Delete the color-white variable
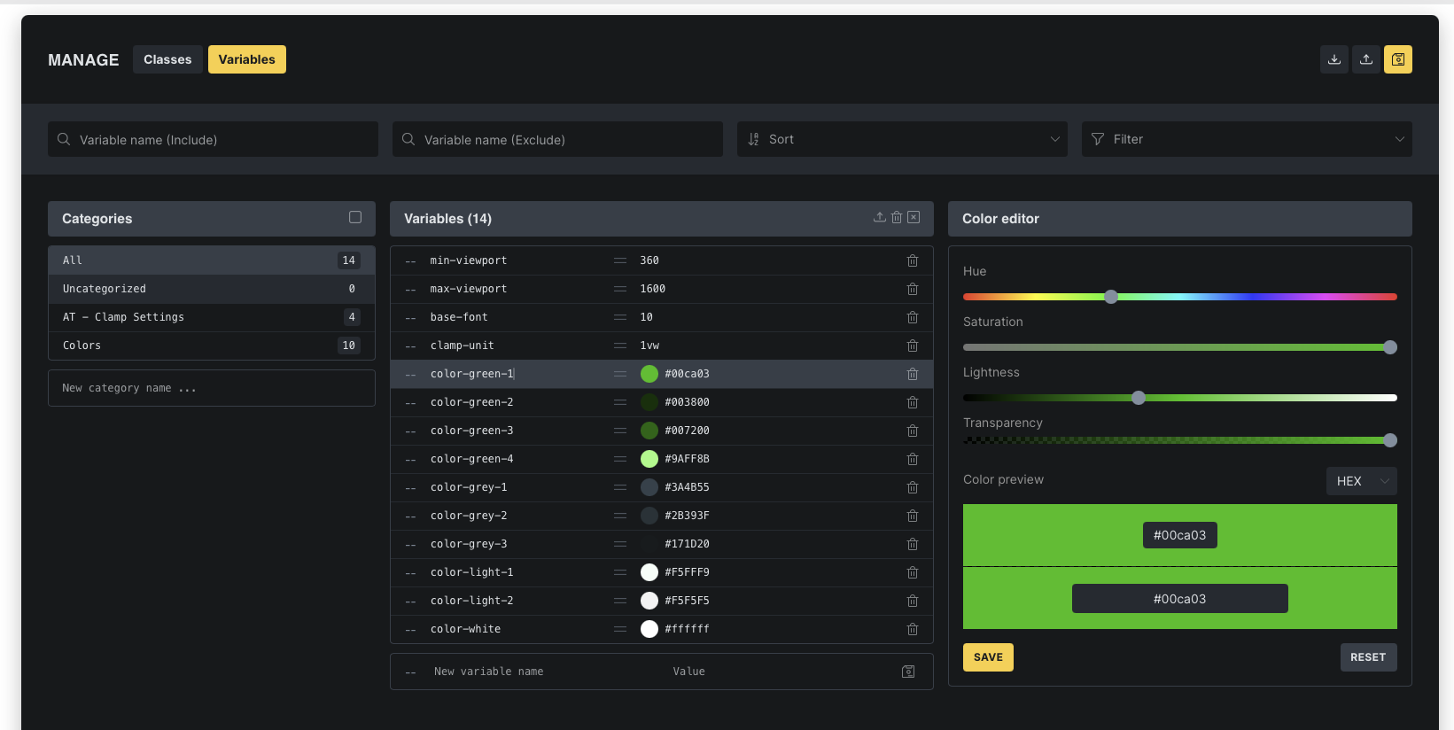The image size is (1454, 730). click(x=913, y=629)
